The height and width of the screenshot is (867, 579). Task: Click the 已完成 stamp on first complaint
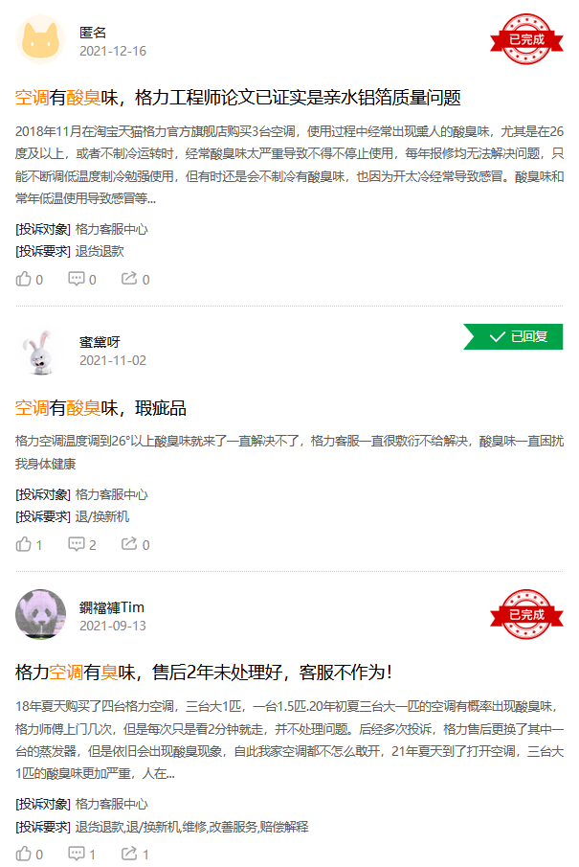526,39
